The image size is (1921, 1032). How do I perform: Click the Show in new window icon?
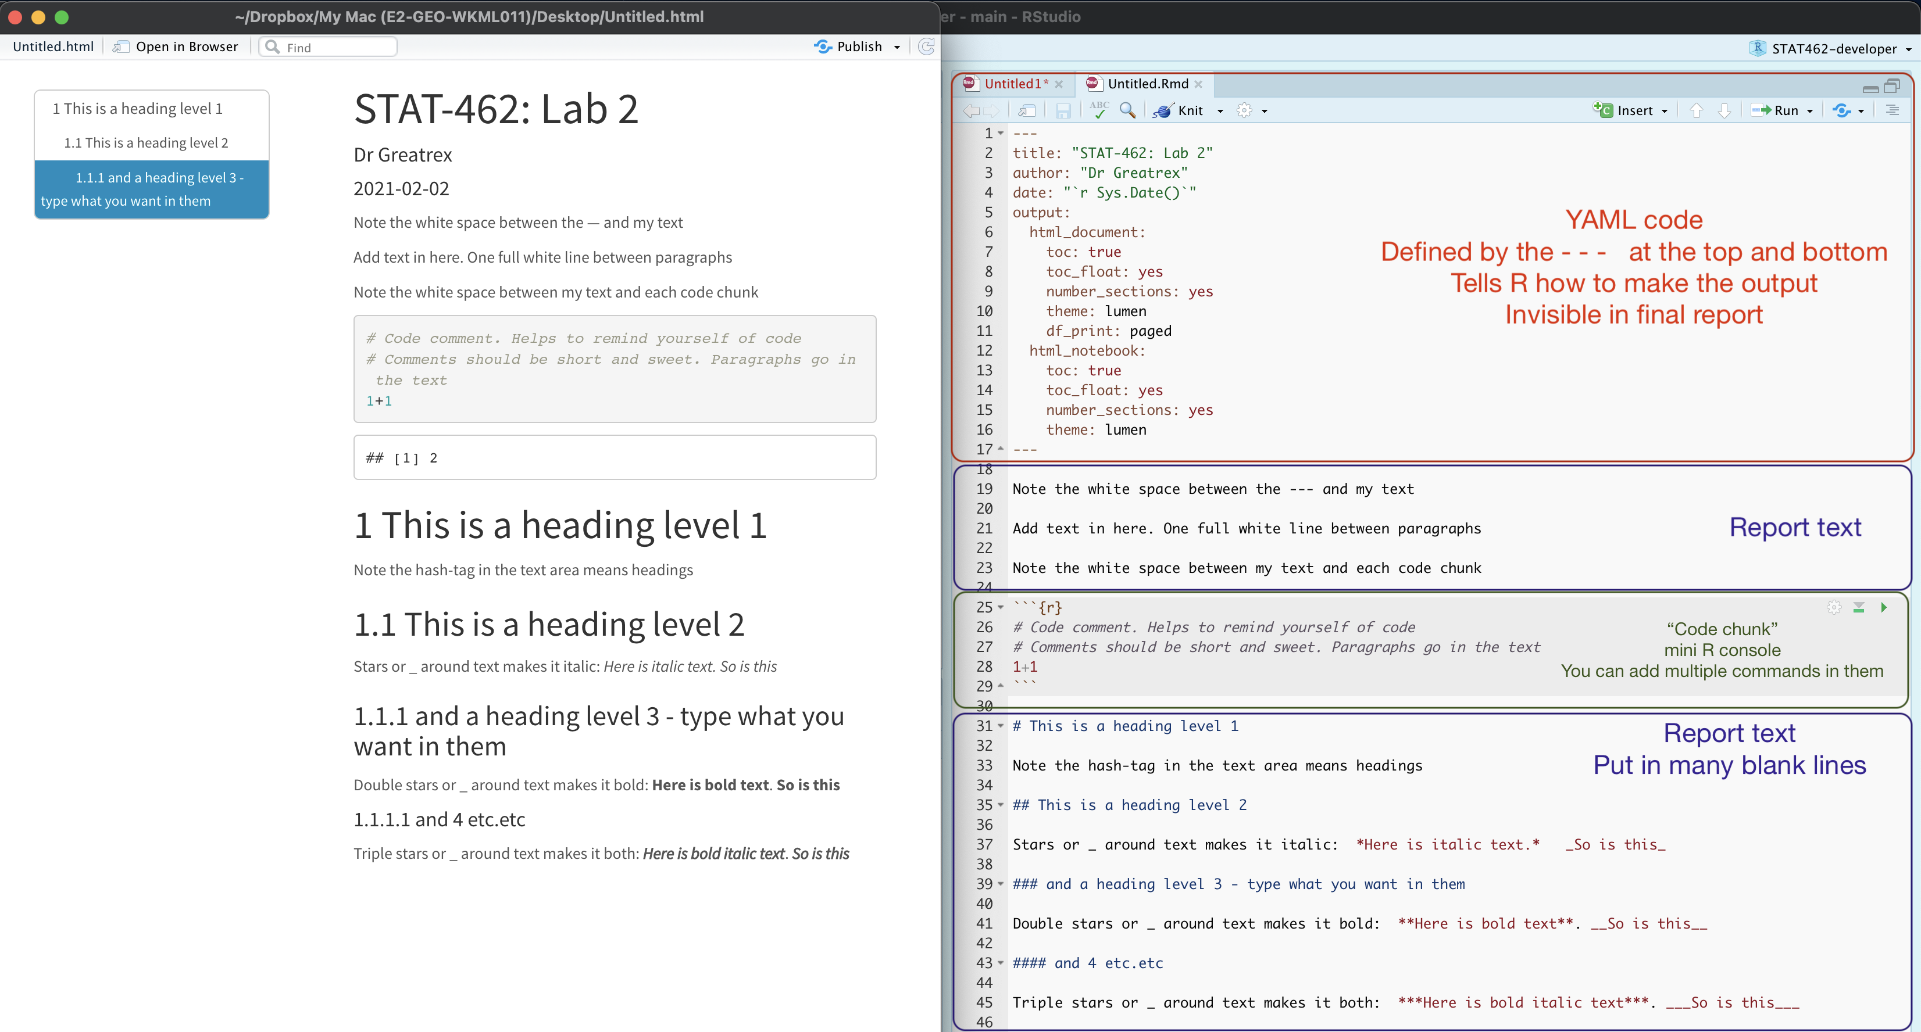click(1027, 110)
